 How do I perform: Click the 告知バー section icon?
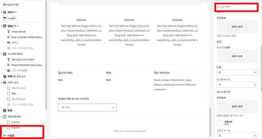pyautogui.click(x=5, y=12)
